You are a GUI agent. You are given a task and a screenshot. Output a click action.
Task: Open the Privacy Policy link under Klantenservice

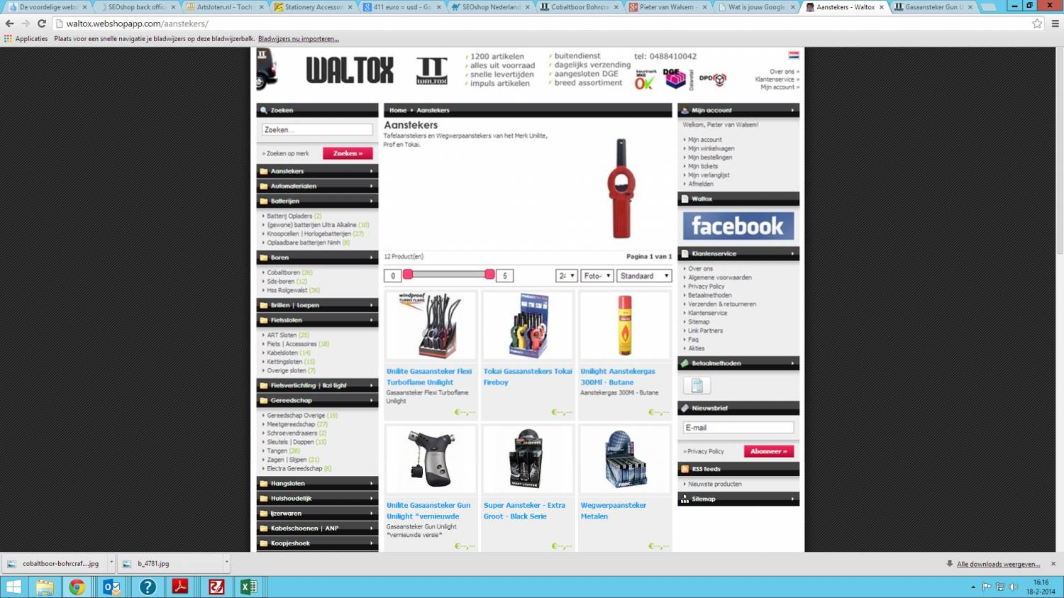(x=706, y=287)
